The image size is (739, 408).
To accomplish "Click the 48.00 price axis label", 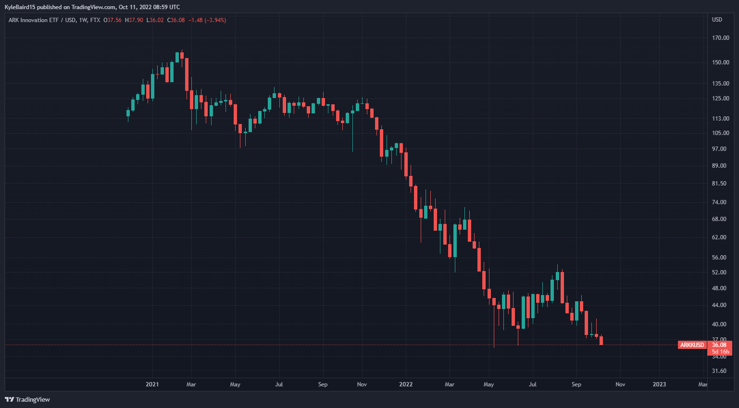I will point(719,288).
